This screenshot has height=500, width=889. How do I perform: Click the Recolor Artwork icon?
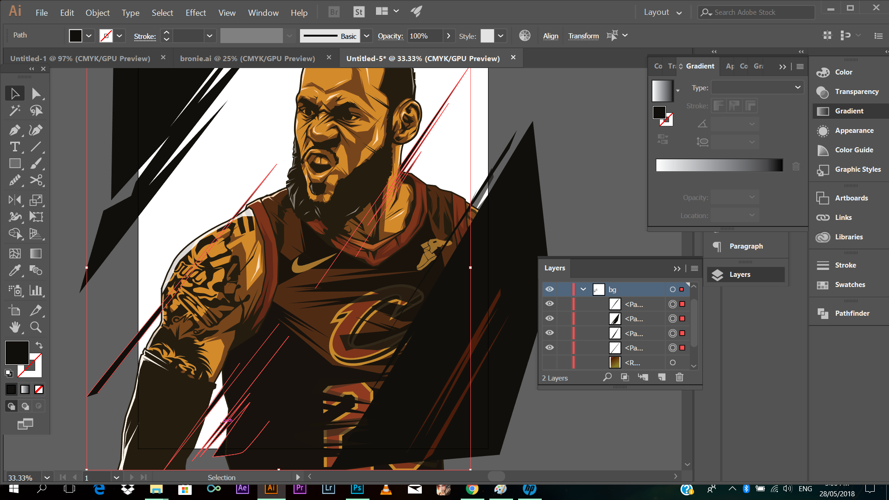click(x=525, y=36)
